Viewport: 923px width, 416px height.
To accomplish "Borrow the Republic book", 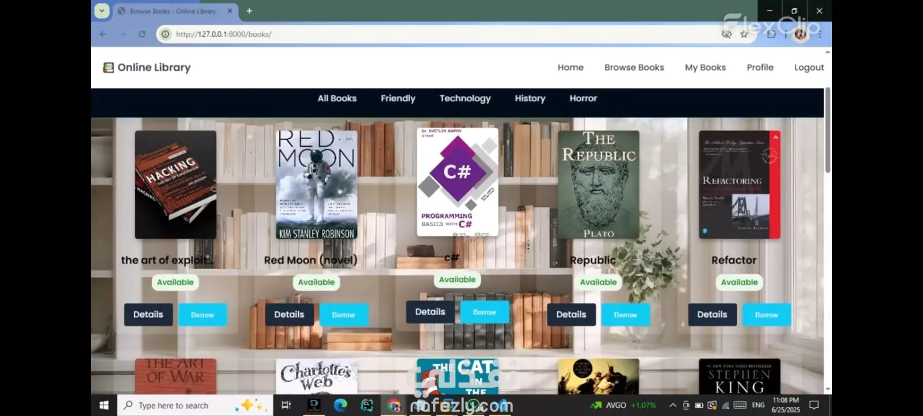I will pyautogui.click(x=625, y=315).
